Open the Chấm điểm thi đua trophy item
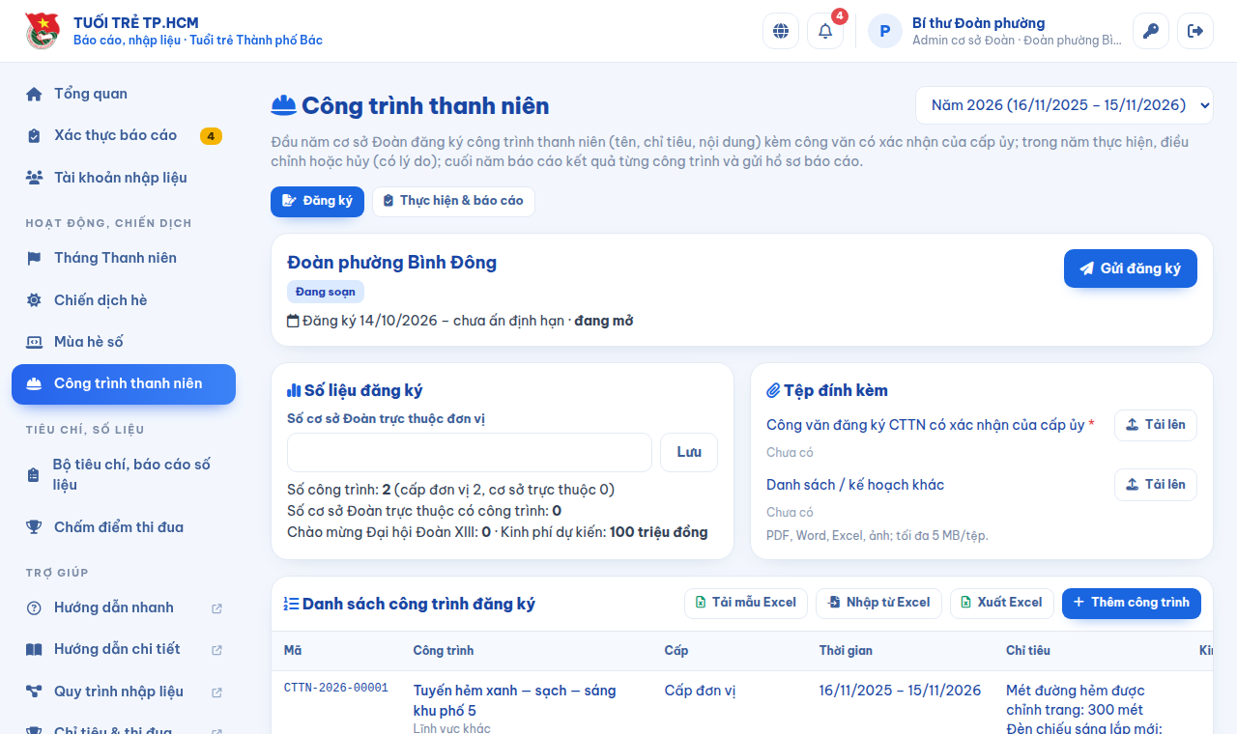This screenshot has height=734, width=1237. click(124, 527)
